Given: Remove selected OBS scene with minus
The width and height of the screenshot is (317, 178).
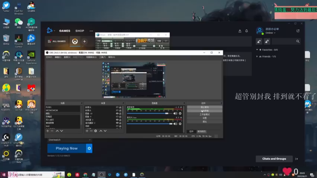Looking at the screenshot, I should click(x=52, y=131).
